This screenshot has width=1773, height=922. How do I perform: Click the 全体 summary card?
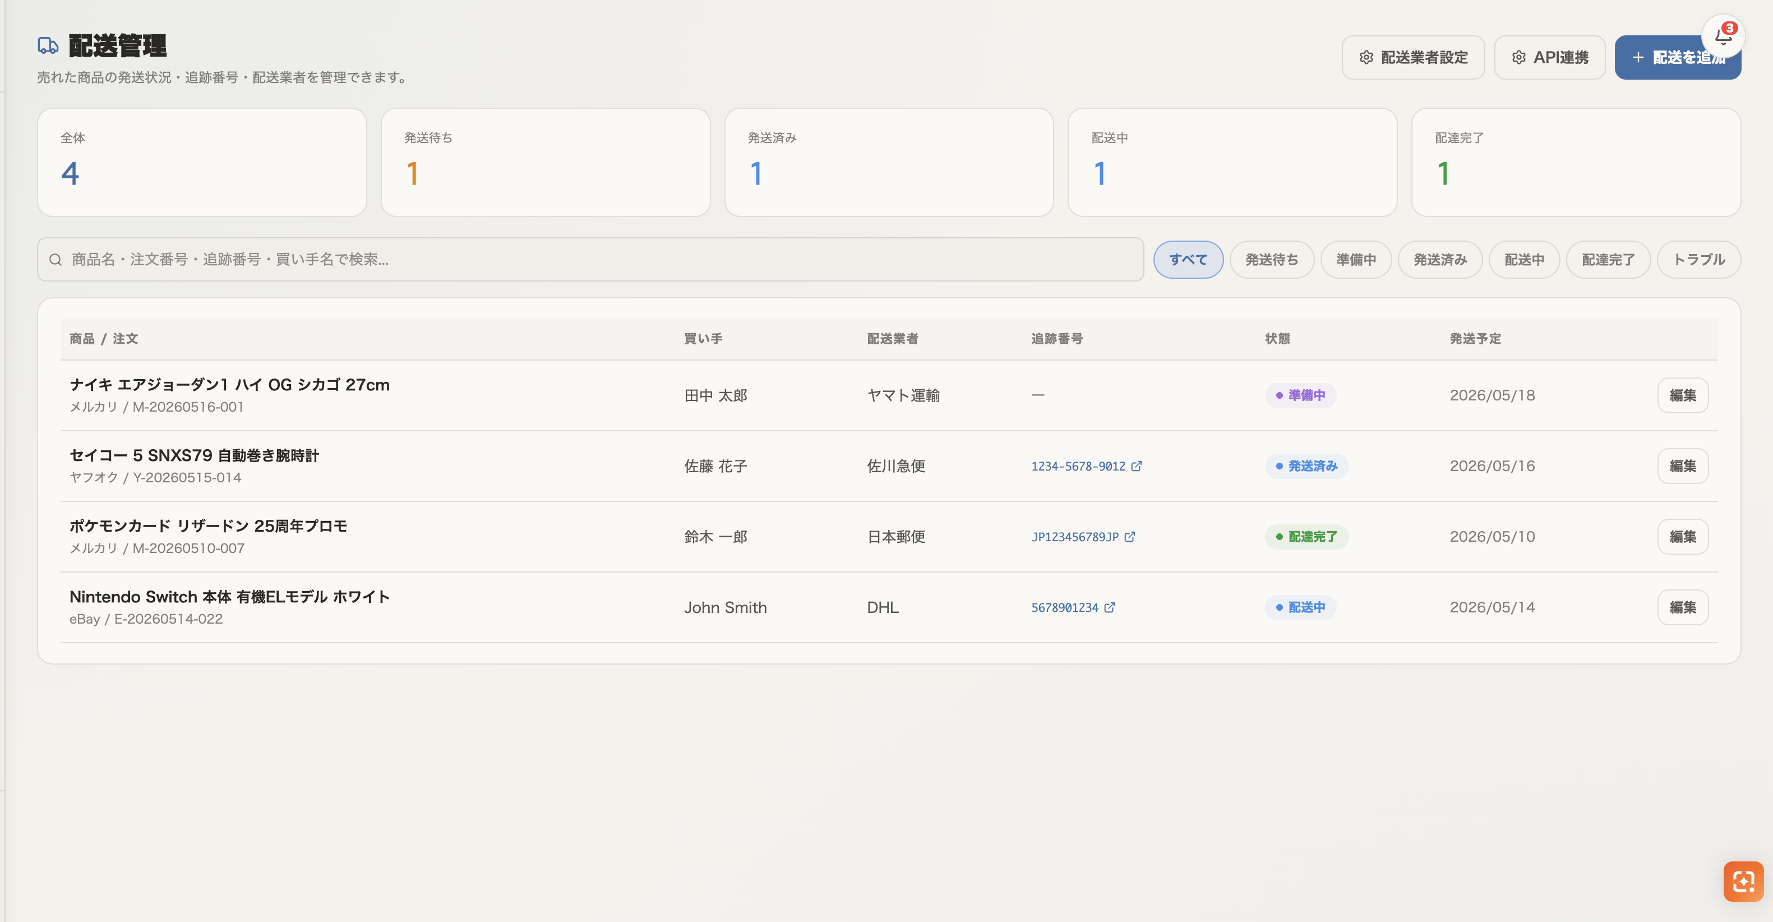(x=202, y=163)
